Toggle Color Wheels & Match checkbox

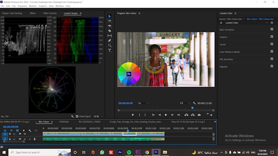pyautogui.click(x=272, y=51)
